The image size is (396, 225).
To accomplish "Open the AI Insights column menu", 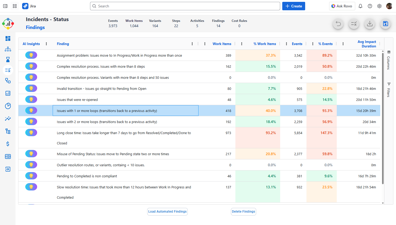I will coord(46,44).
